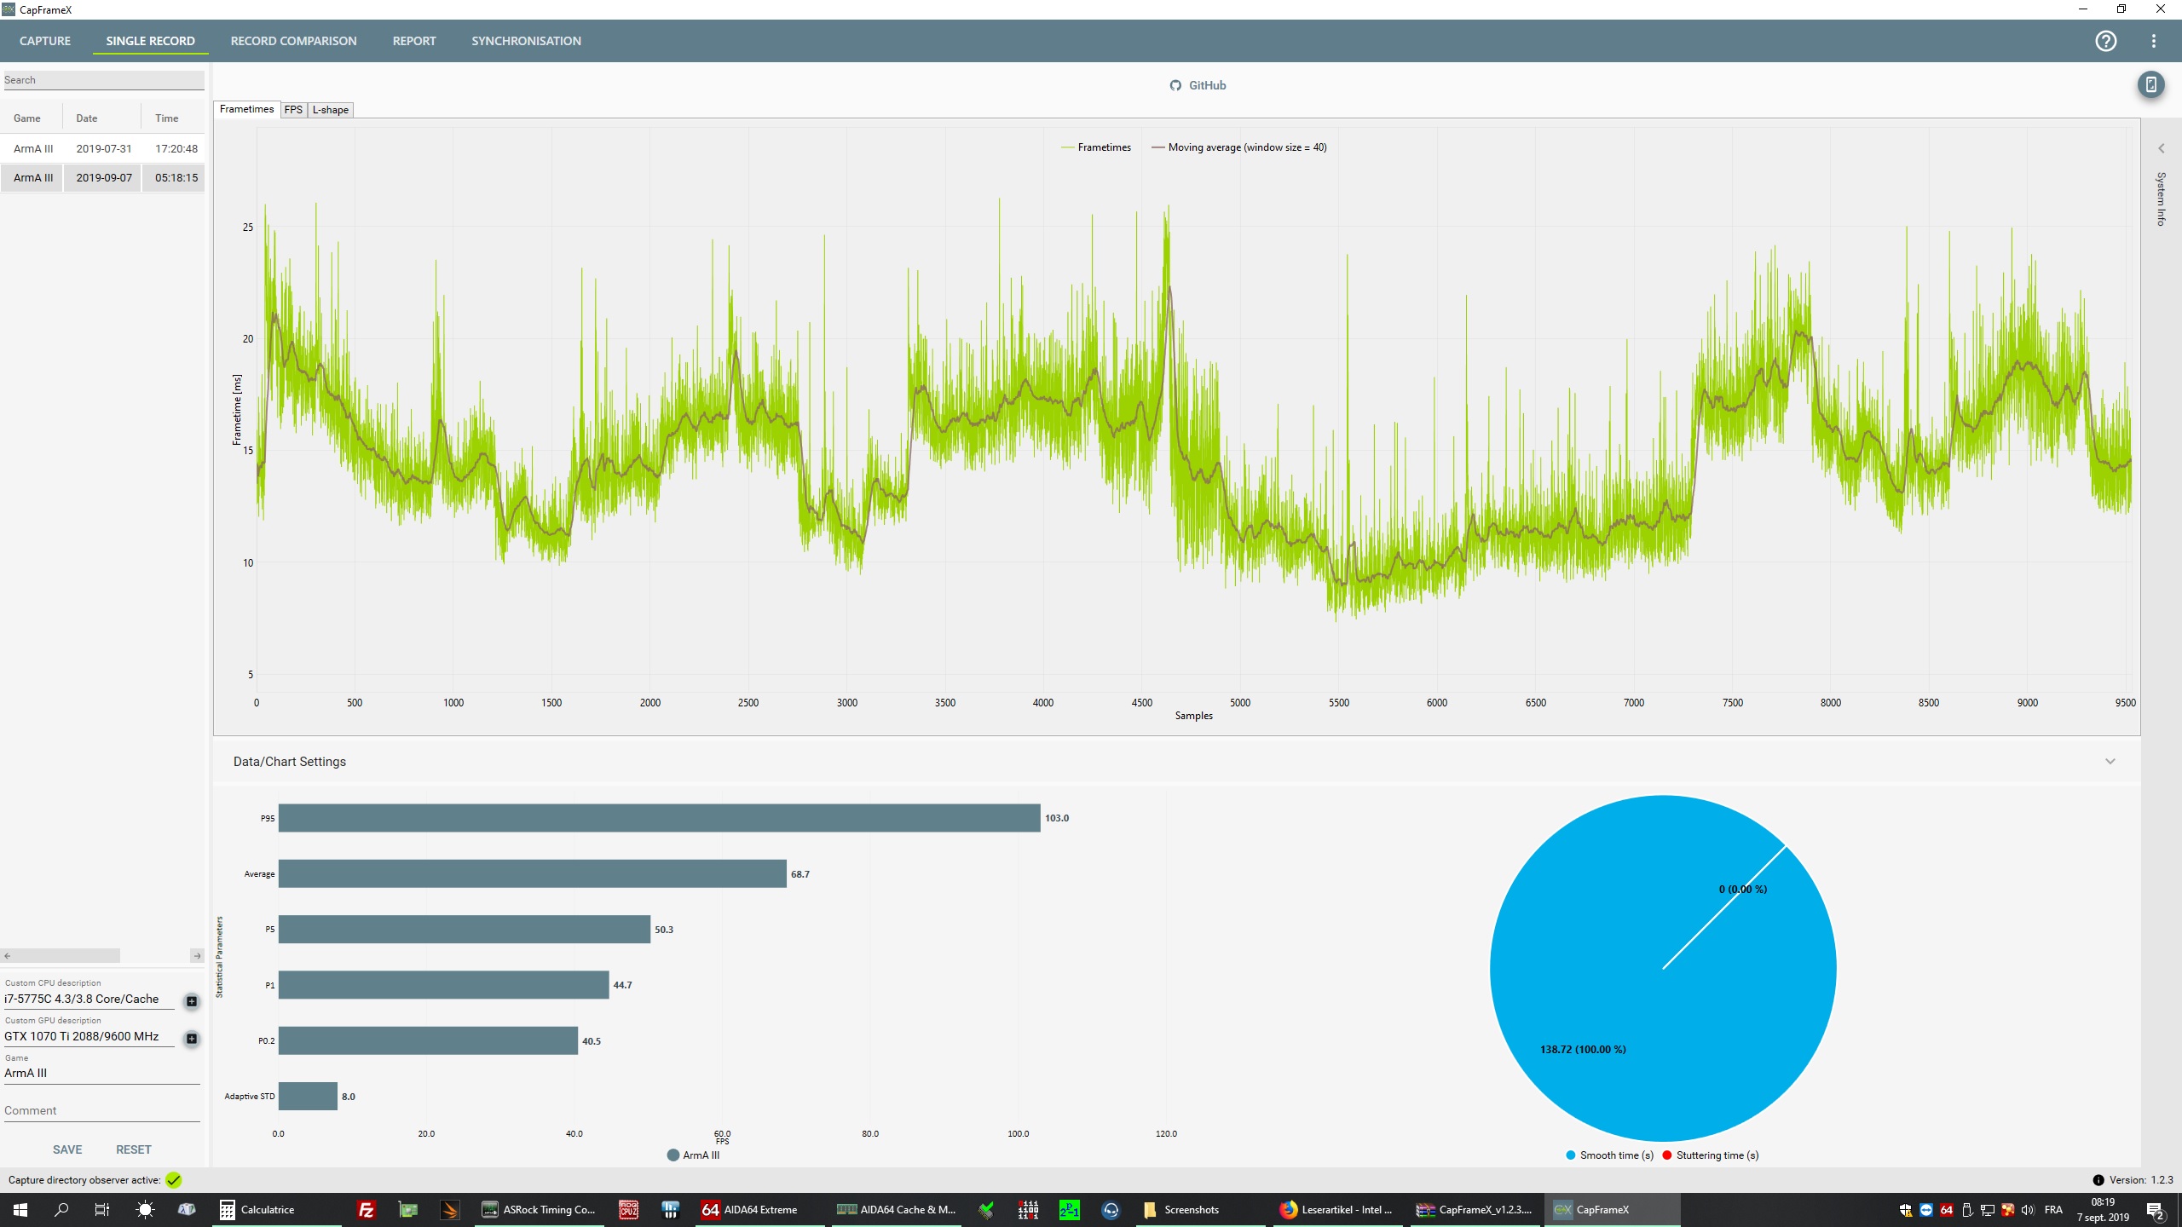Open the three-dot options menu
2182x1227 pixels.
click(2153, 41)
